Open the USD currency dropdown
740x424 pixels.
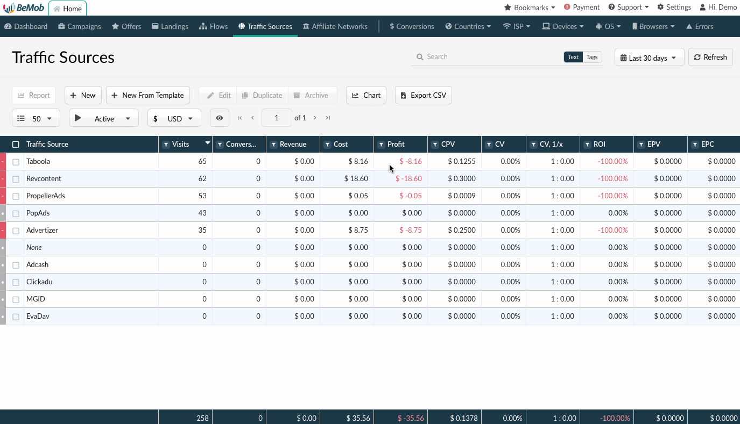(x=174, y=118)
